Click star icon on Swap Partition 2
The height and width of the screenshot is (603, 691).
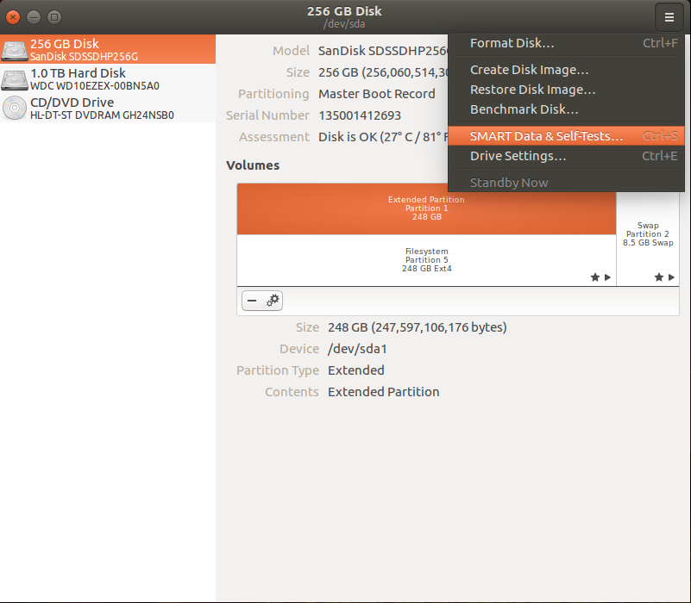pos(659,277)
